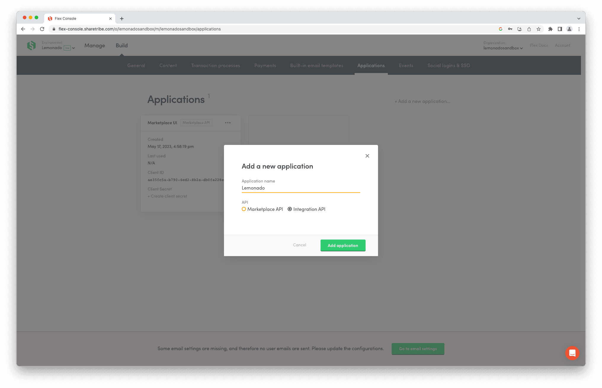Image resolution: width=602 pixels, height=388 pixels.
Task: Click the Add application button
Action: tap(343, 245)
